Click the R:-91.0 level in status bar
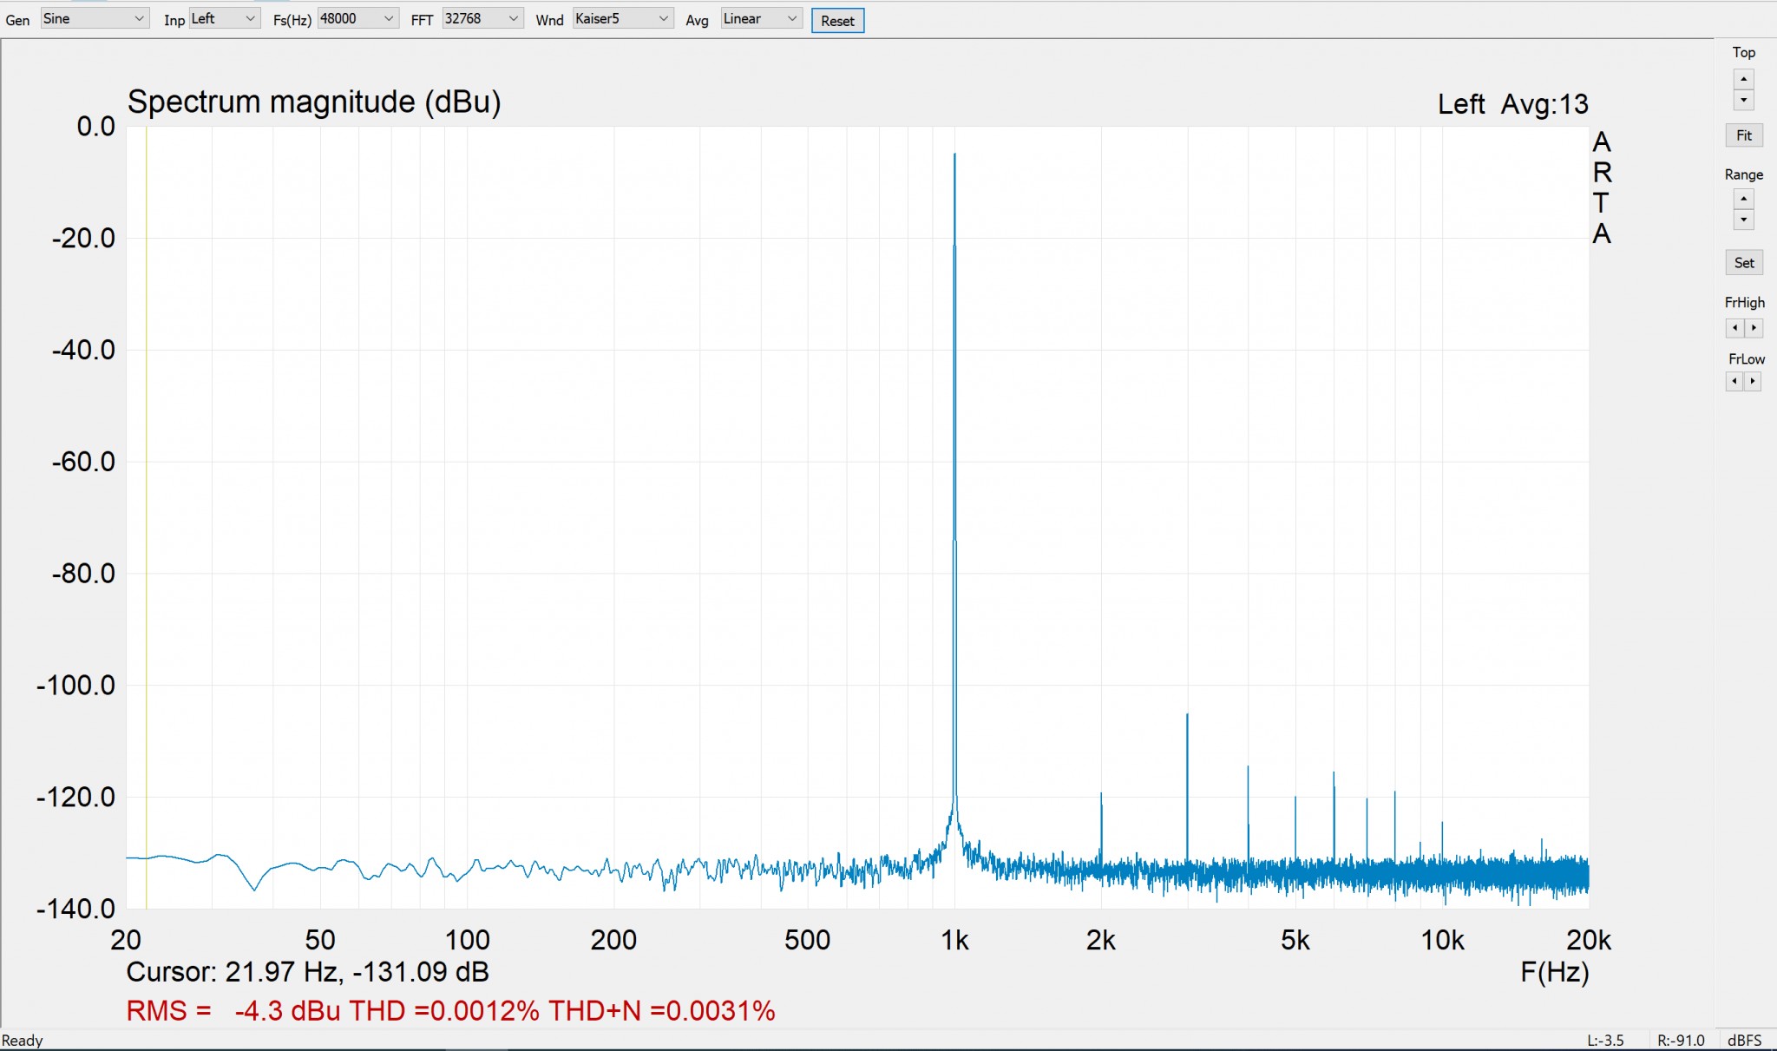Image resolution: width=1777 pixels, height=1051 pixels. [x=1681, y=1041]
